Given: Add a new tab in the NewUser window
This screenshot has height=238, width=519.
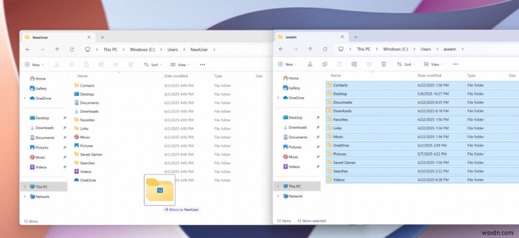Looking at the screenshot, I should [x=103, y=38].
